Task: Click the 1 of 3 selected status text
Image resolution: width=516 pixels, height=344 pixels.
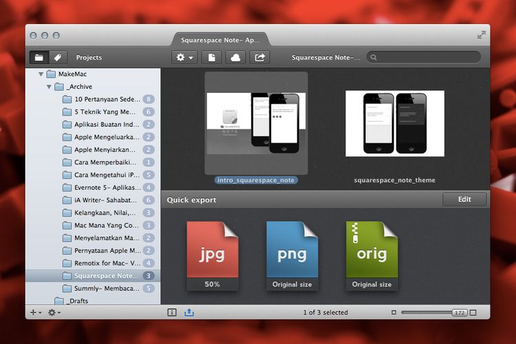Action: pyautogui.click(x=325, y=312)
